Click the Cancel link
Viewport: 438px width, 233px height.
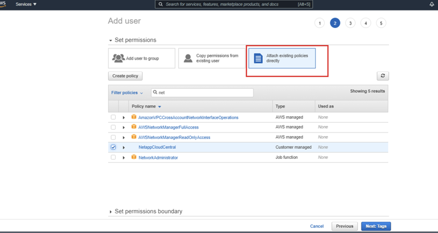[317, 226]
